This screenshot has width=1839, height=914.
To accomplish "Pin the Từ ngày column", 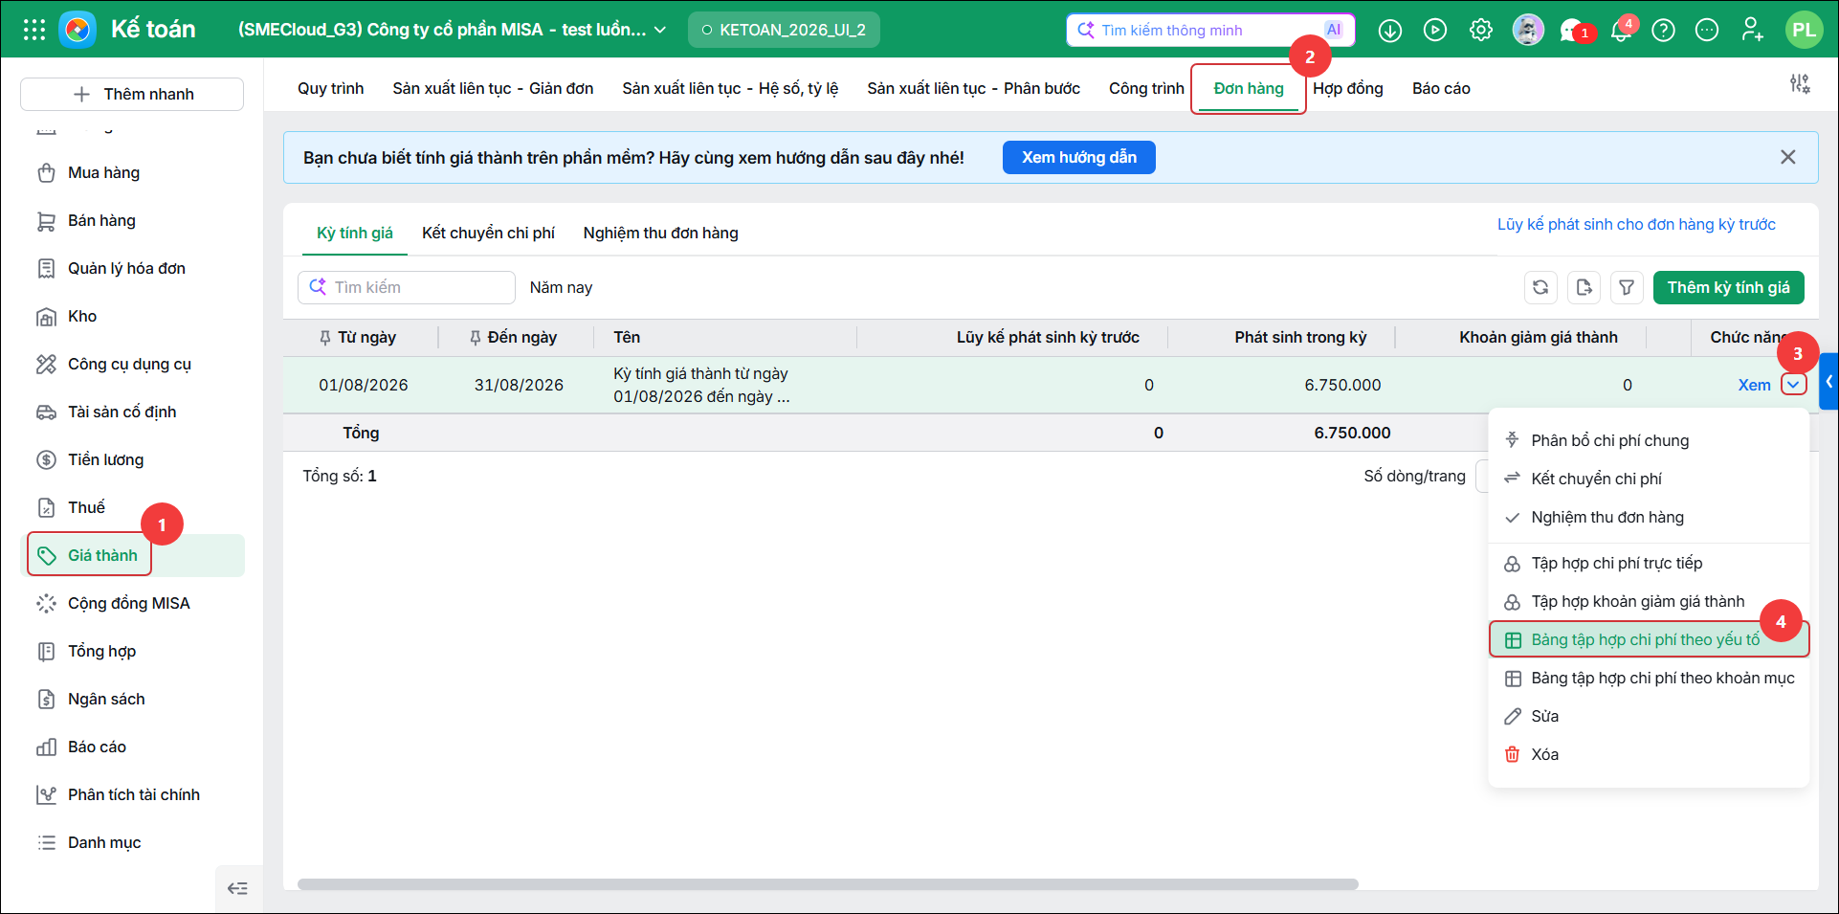I will pos(325,338).
